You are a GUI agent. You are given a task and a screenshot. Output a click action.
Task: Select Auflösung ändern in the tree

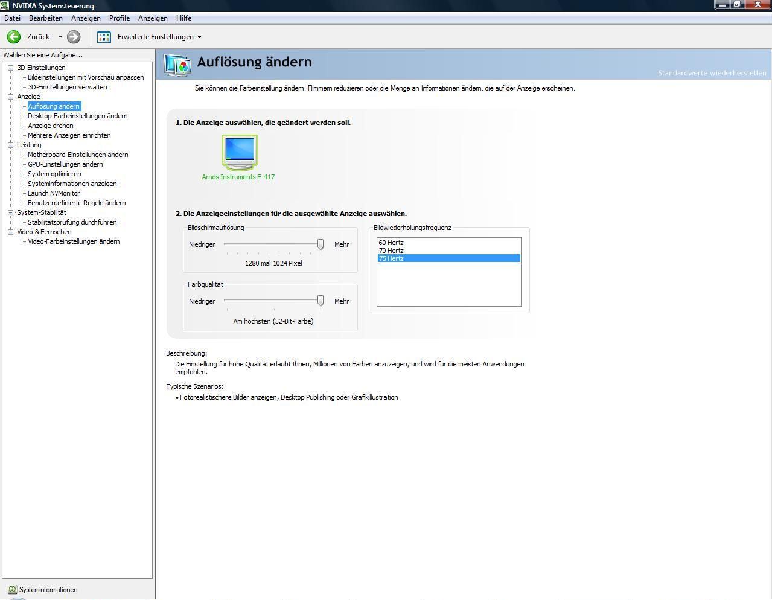54,106
